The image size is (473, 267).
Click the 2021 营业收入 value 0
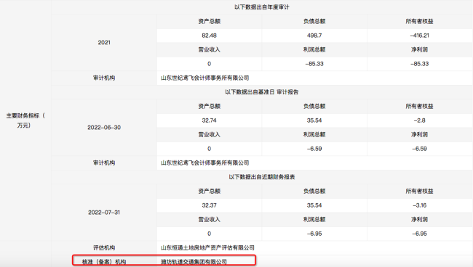[209, 64]
